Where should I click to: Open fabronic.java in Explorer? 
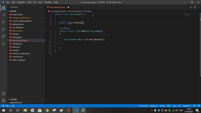[x=18, y=31]
